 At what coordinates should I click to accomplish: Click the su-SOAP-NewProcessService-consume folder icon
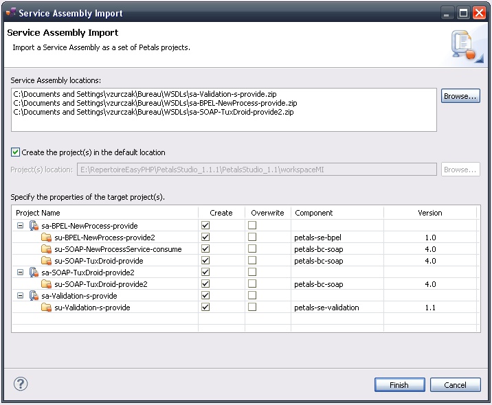[46, 248]
